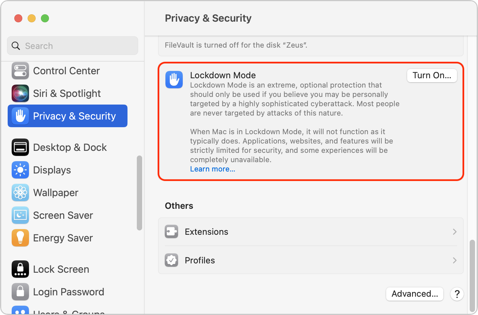The width and height of the screenshot is (478, 315).
Task: Open Energy Saver lightbulb icon
Action: point(20,238)
